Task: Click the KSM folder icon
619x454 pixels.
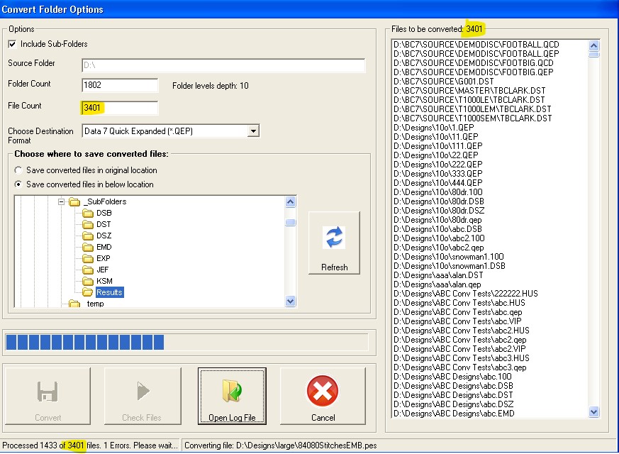Action: [88, 281]
